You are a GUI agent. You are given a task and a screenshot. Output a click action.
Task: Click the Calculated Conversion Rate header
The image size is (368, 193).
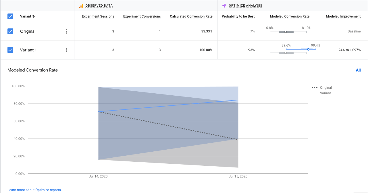click(x=191, y=16)
